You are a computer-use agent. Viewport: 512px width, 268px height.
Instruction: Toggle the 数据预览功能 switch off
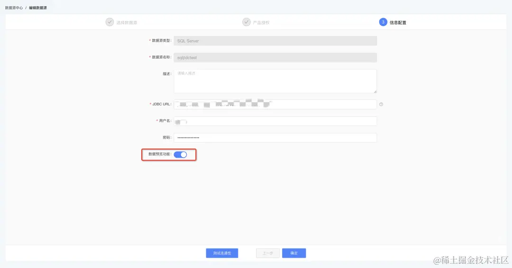(x=180, y=154)
